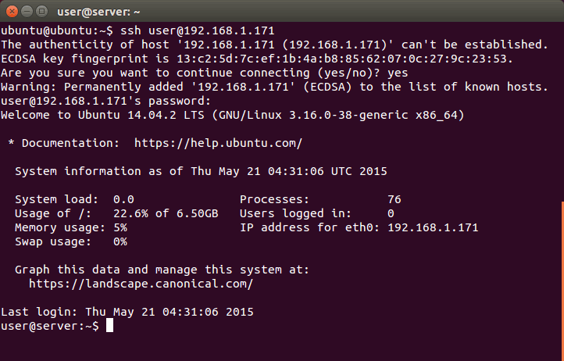
Task: Open the landscape.canonical.com link
Action: (141, 284)
